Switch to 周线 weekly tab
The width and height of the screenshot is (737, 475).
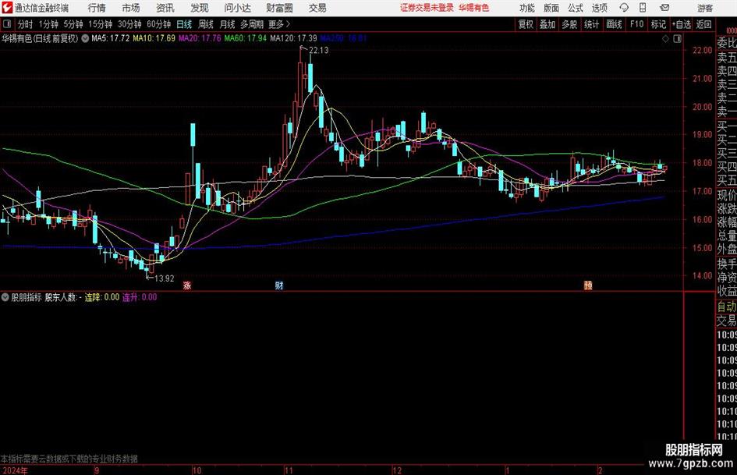[206, 24]
